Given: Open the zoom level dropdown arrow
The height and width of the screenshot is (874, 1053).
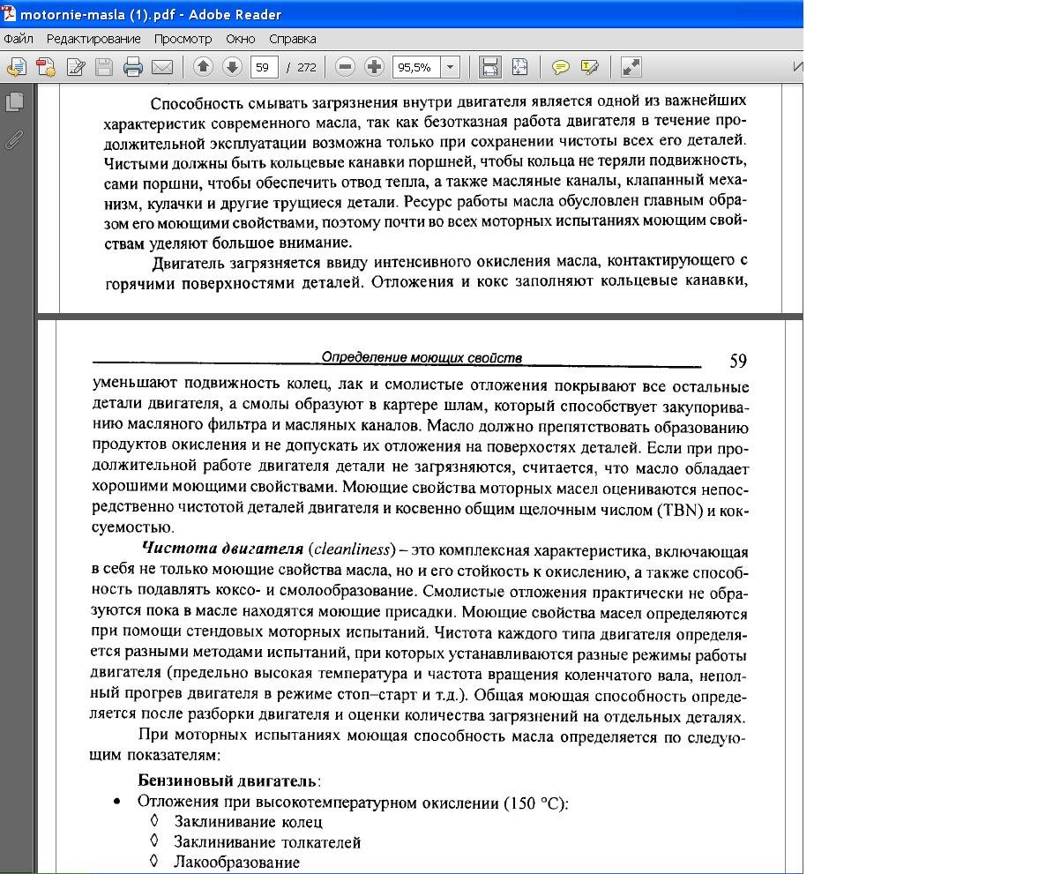Looking at the screenshot, I should (x=450, y=67).
